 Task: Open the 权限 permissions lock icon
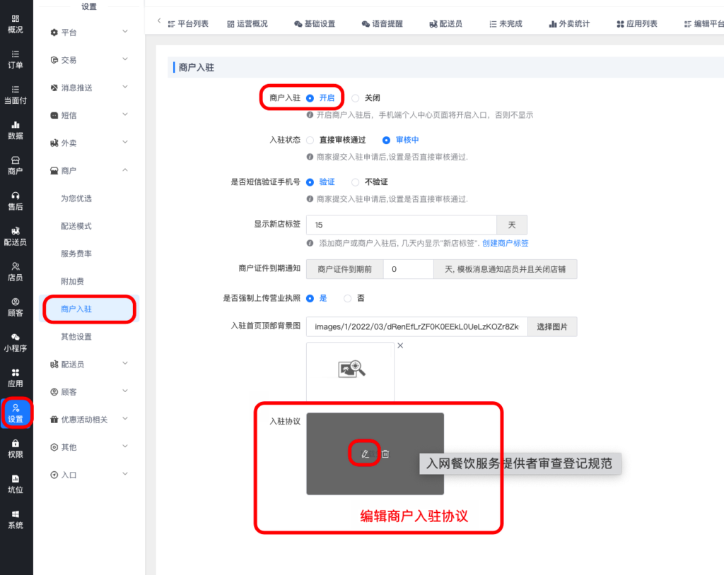[15, 448]
